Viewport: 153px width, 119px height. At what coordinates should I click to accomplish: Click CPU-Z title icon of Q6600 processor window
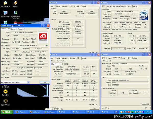[102, 3]
